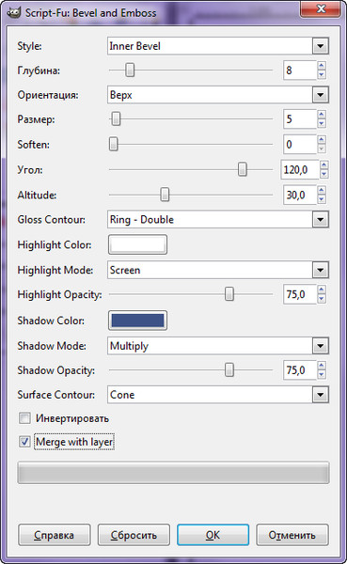Increase Угол value using up arrow
The width and height of the screenshot is (347, 564).
click(324, 165)
